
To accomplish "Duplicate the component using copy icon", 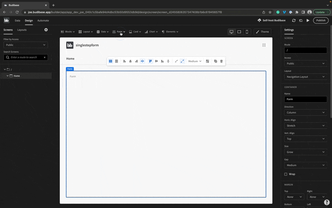I will coord(216,61).
